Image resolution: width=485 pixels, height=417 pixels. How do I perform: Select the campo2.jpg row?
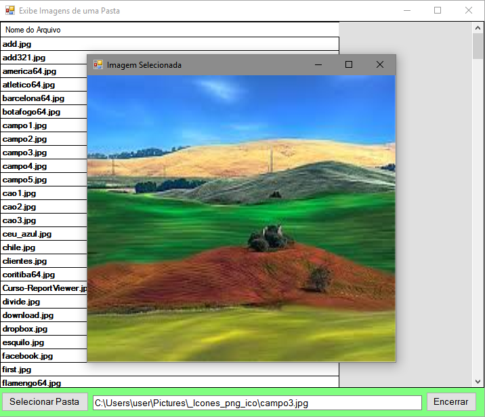coord(44,139)
